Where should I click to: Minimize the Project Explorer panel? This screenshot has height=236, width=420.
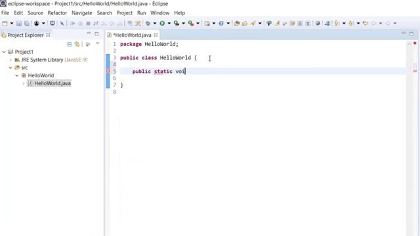[89, 33]
